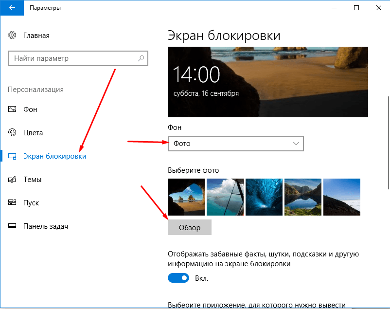Click the Персонализация category heading
Screen dimensions: 390x309
tap(36, 90)
